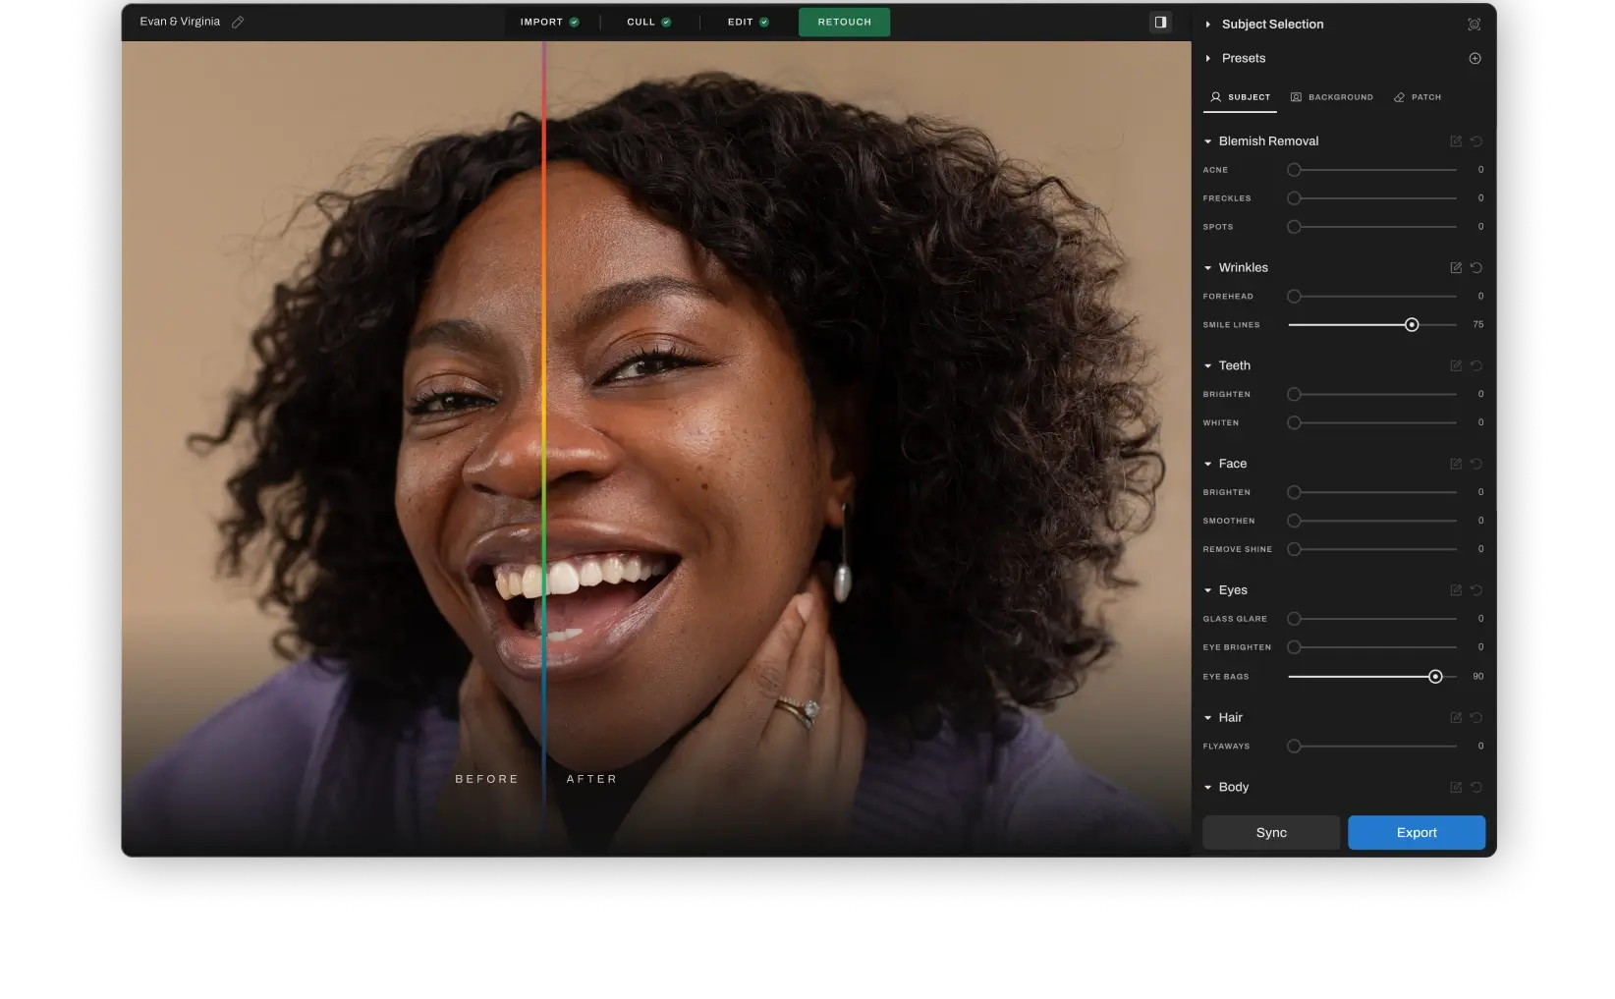The image size is (1615, 999).
Task: Click the Subject Selection target icon
Action: tap(1474, 25)
